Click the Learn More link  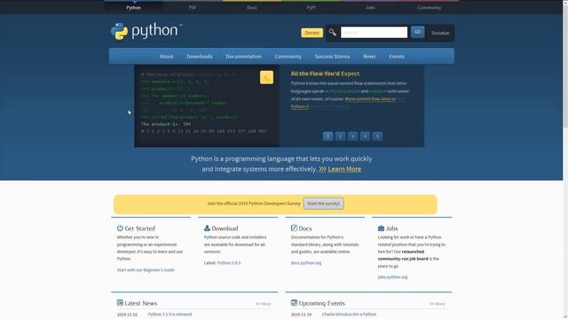(344, 169)
